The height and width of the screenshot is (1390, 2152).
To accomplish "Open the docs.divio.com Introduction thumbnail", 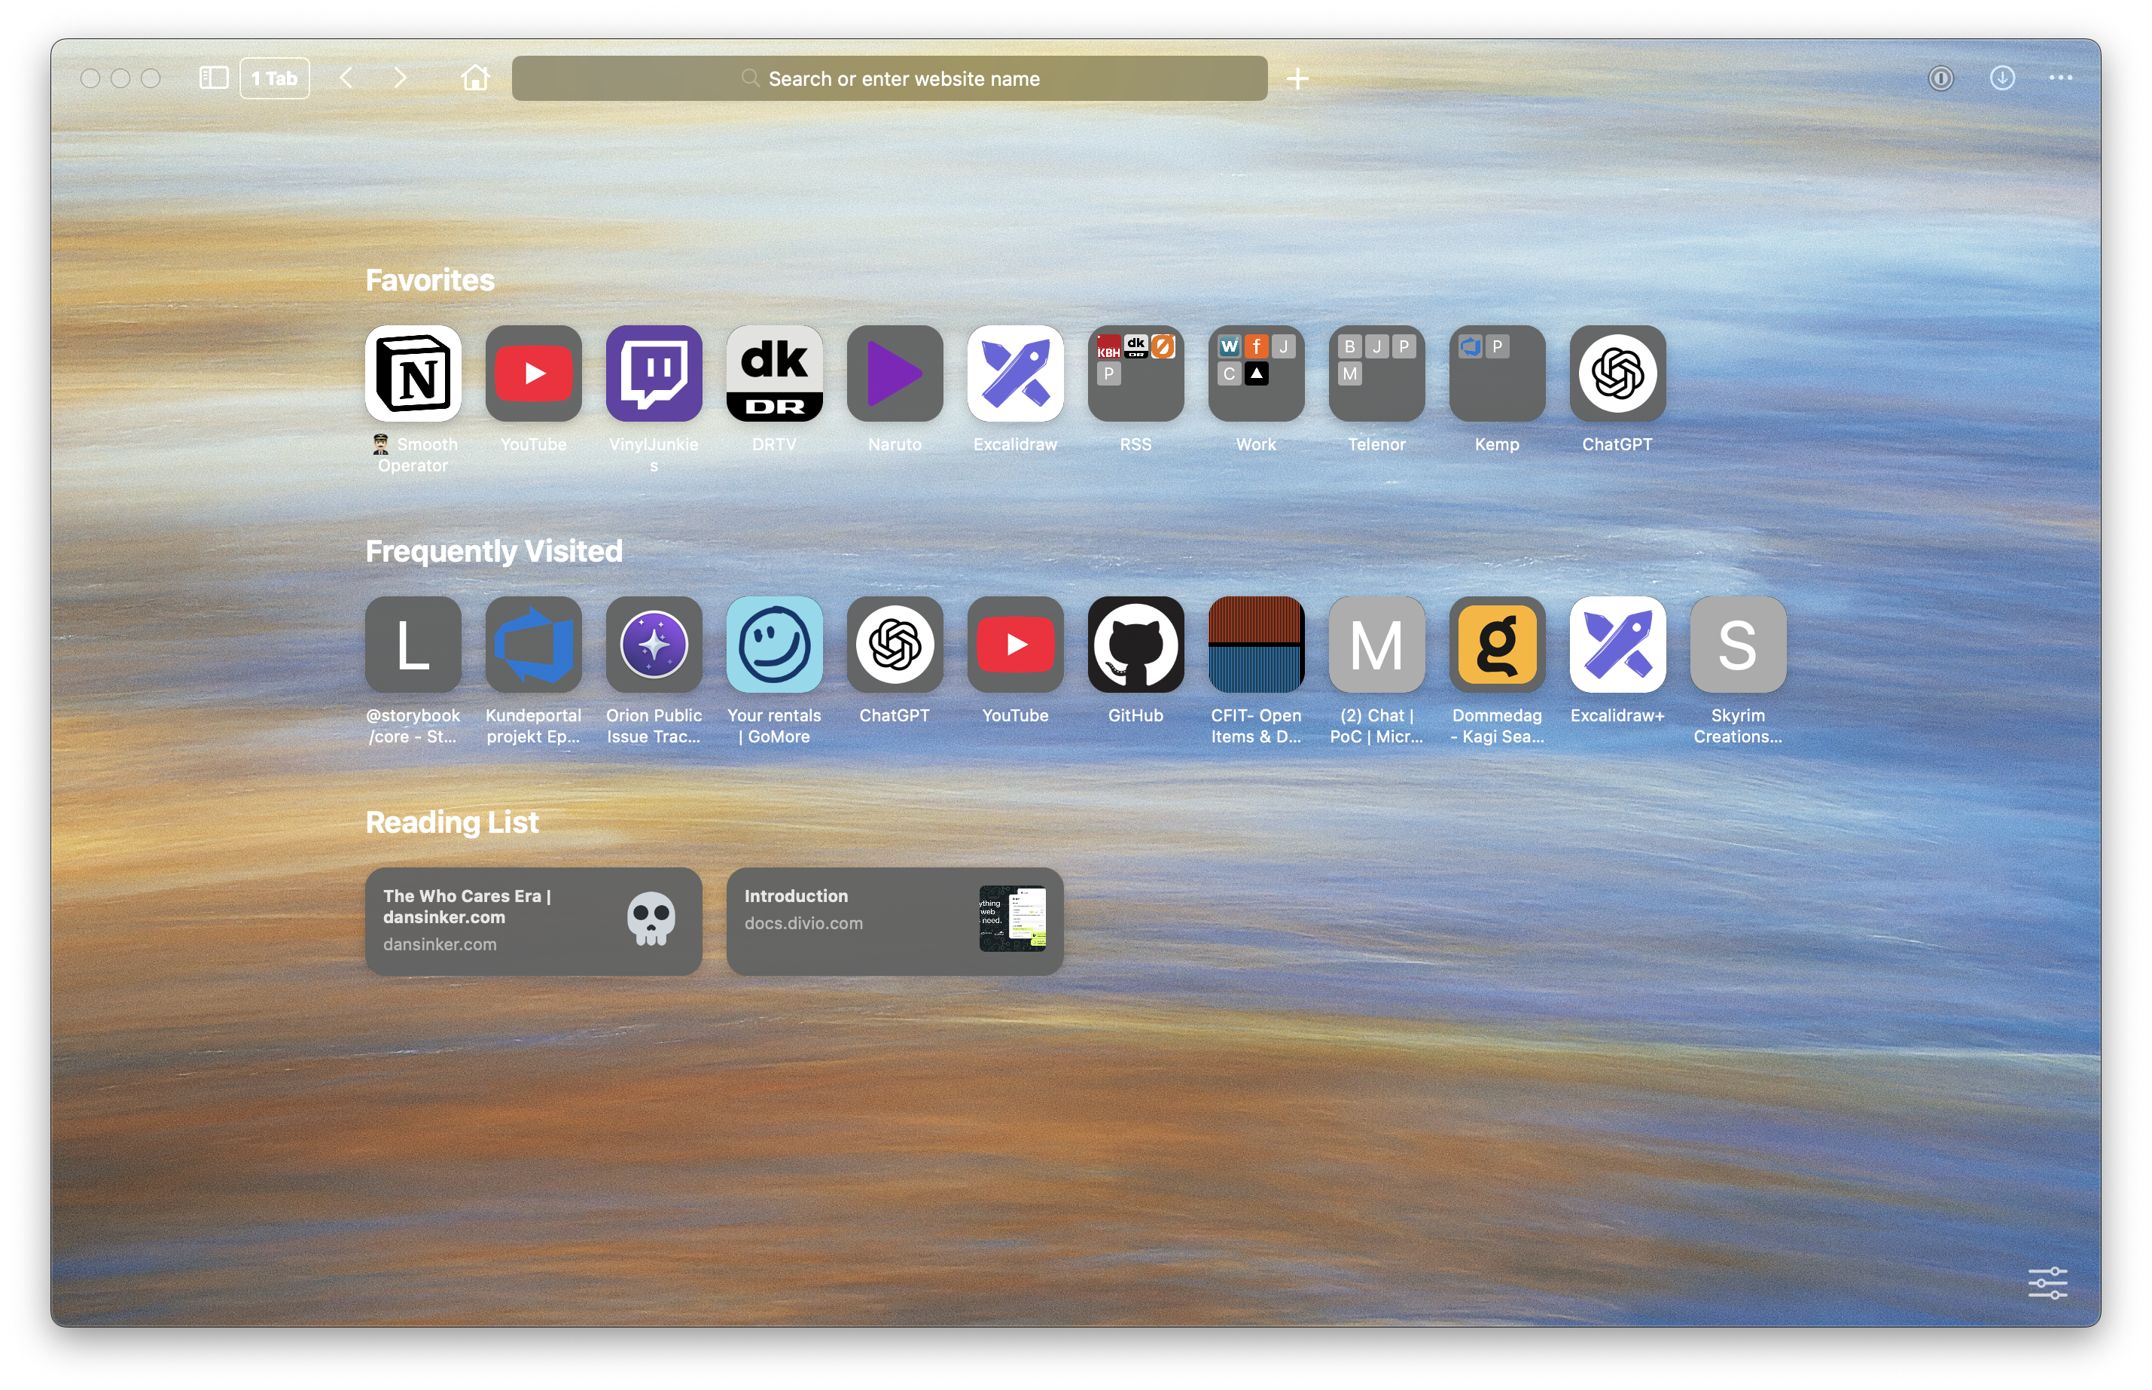I will (1011, 919).
